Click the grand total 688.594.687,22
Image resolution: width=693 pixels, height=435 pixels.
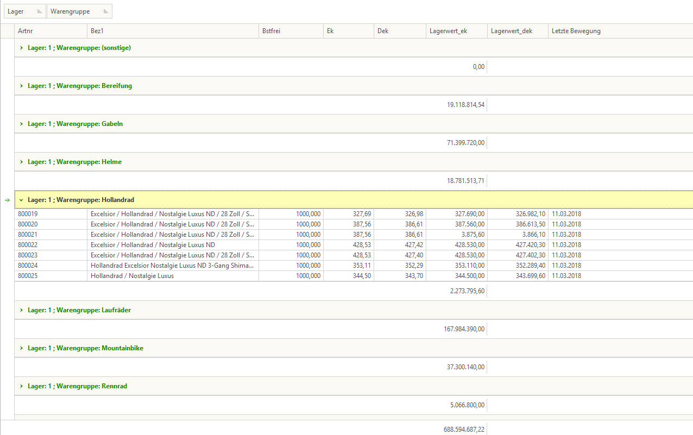(x=464, y=429)
